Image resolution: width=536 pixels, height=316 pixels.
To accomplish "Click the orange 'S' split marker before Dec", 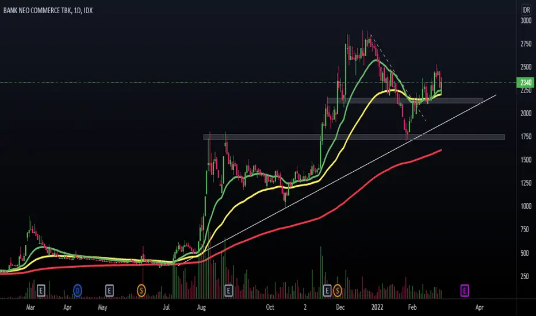I will pyautogui.click(x=338, y=291).
